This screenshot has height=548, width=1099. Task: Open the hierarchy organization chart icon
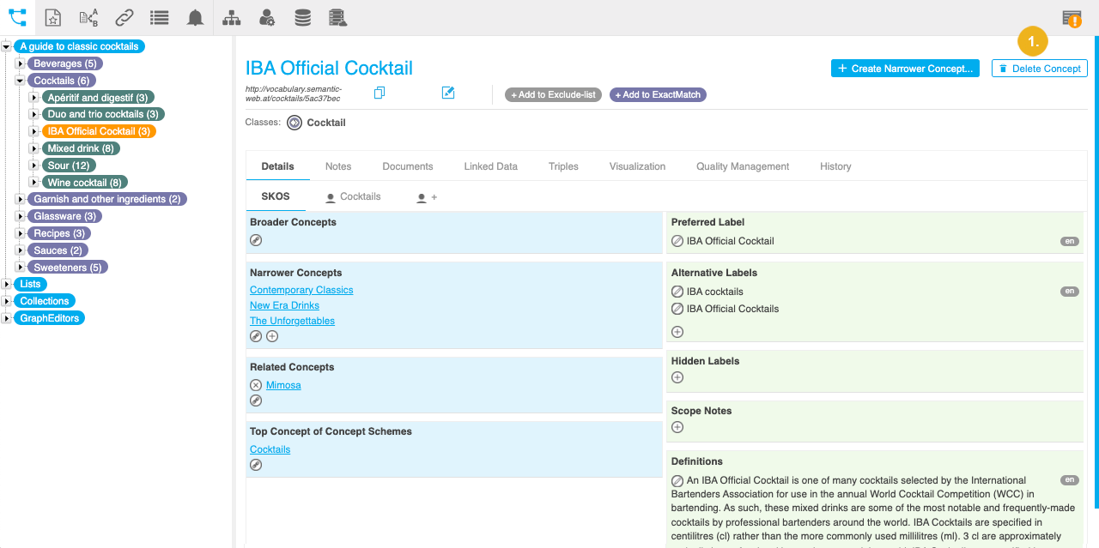[231, 18]
